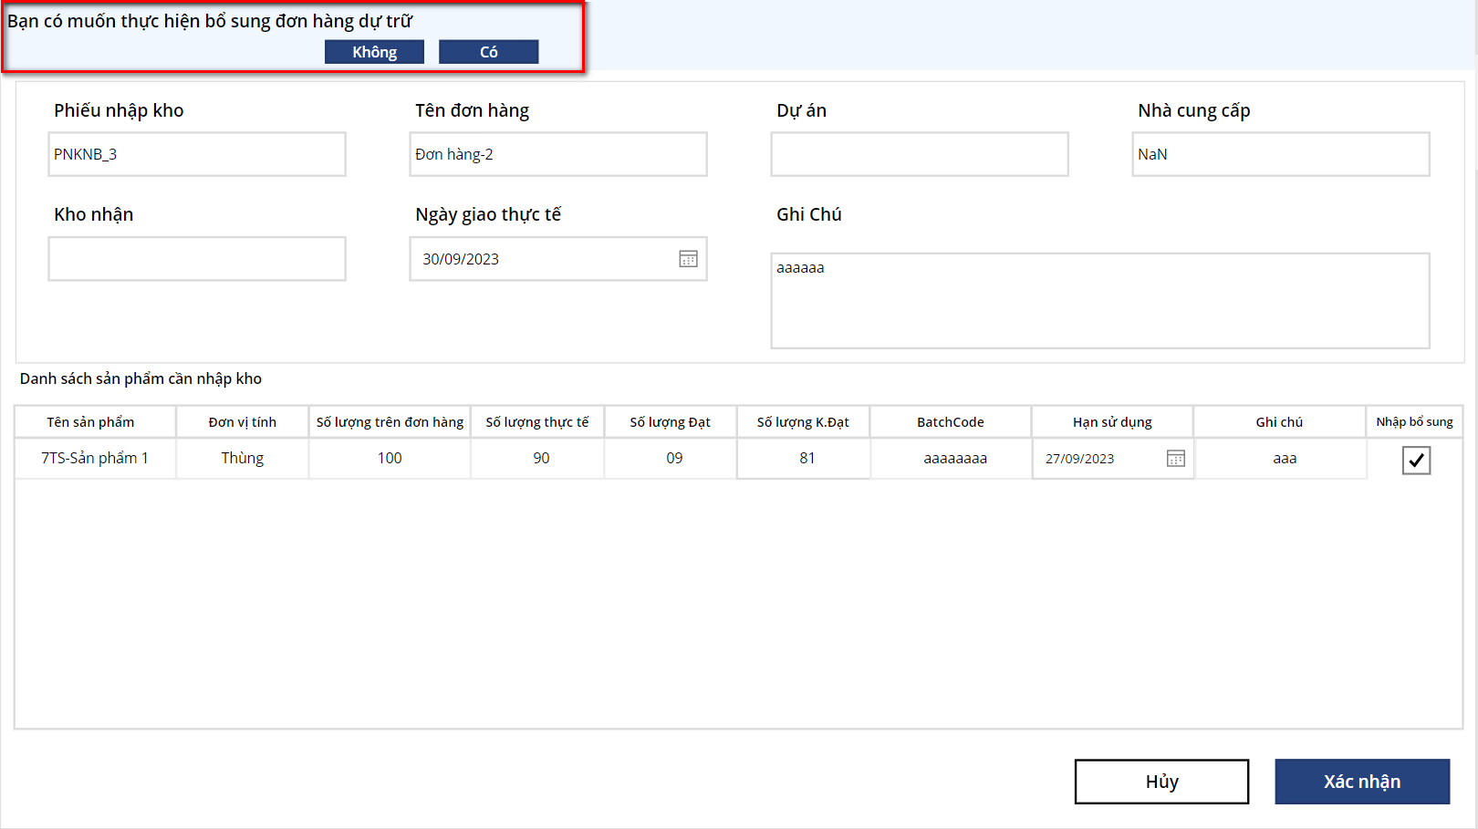
Task: Toggle the Nhập bổ sung checkbox
Action: (x=1415, y=461)
